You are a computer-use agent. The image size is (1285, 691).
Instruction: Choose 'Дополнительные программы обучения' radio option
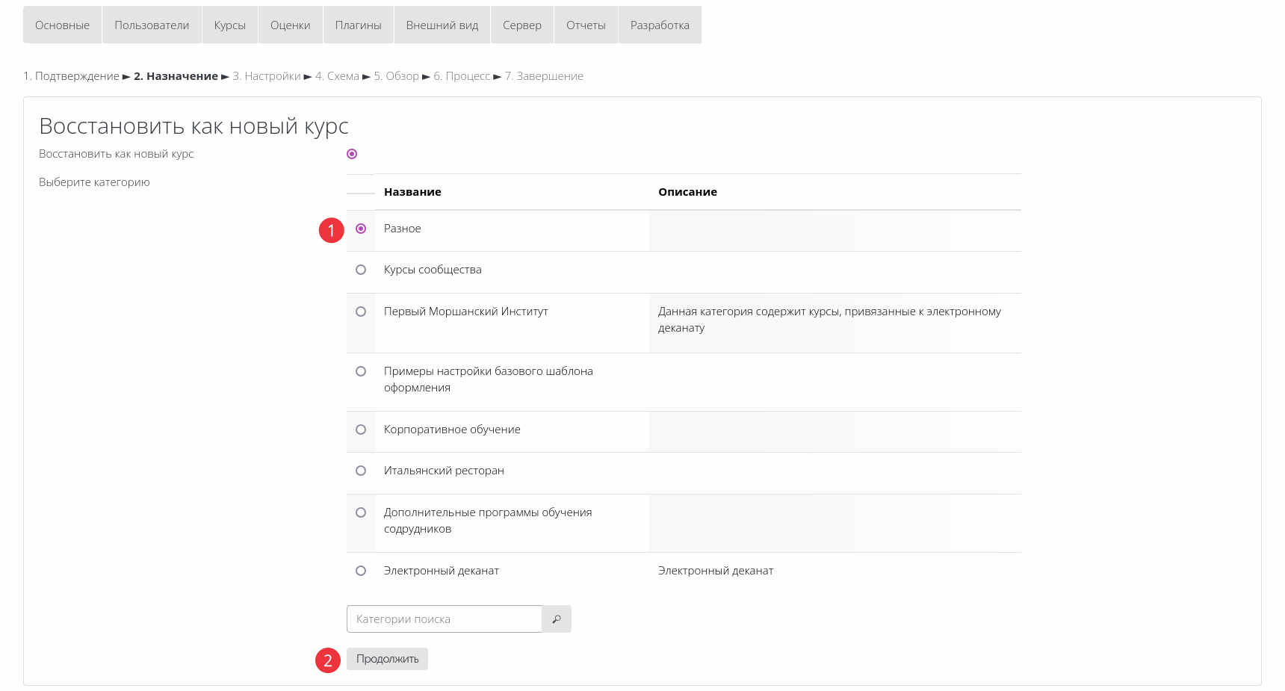point(361,512)
